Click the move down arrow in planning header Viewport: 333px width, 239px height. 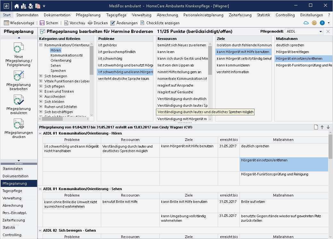(x=328, y=127)
